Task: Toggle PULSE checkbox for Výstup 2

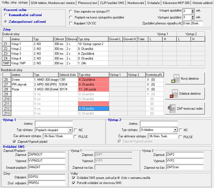Action: [180, 137]
